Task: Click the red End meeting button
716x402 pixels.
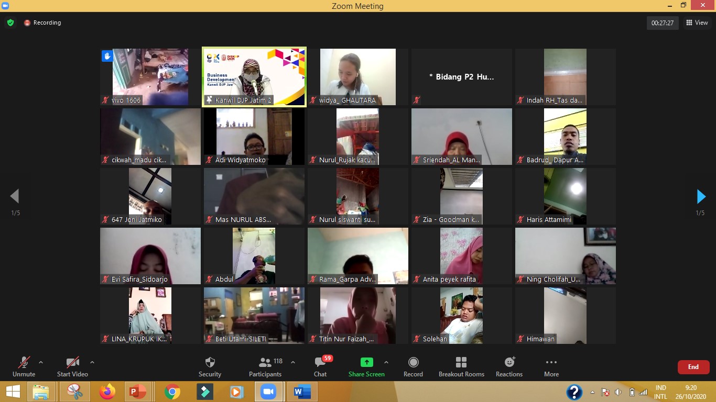Action: [x=693, y=367]
